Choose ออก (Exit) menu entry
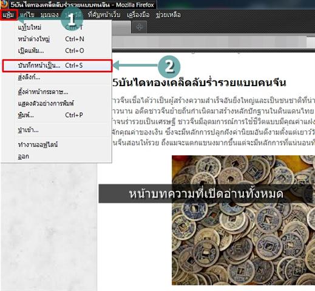This screenshot has height=291, width=315. pos(56,156)
